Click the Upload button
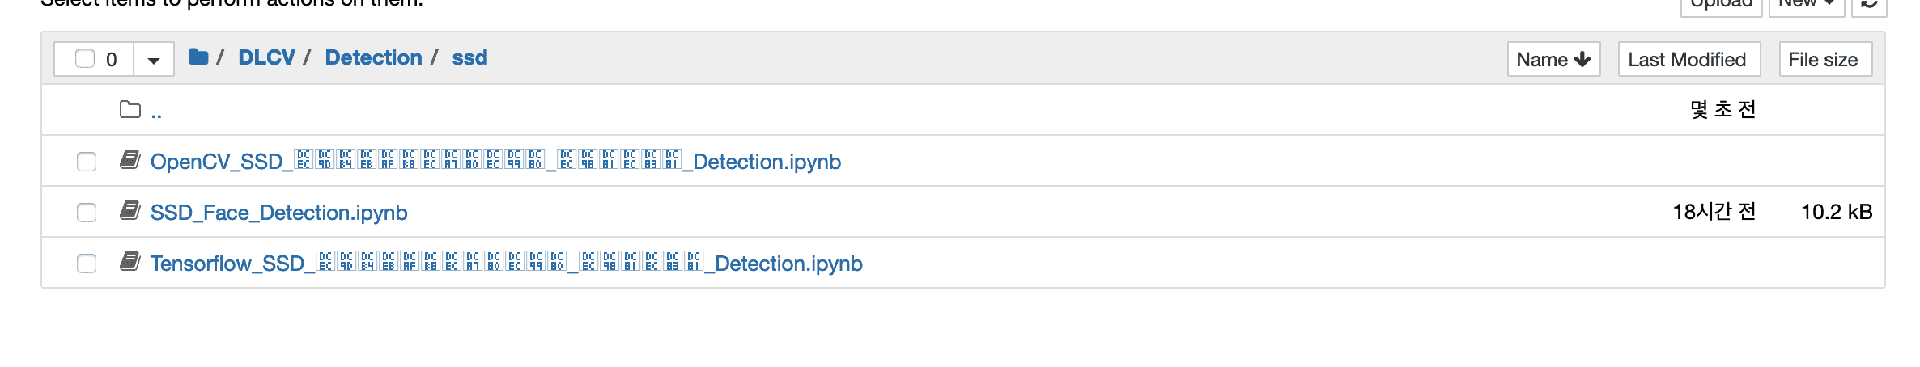This screenshot has height=367, width=1920. point(1721,5)
